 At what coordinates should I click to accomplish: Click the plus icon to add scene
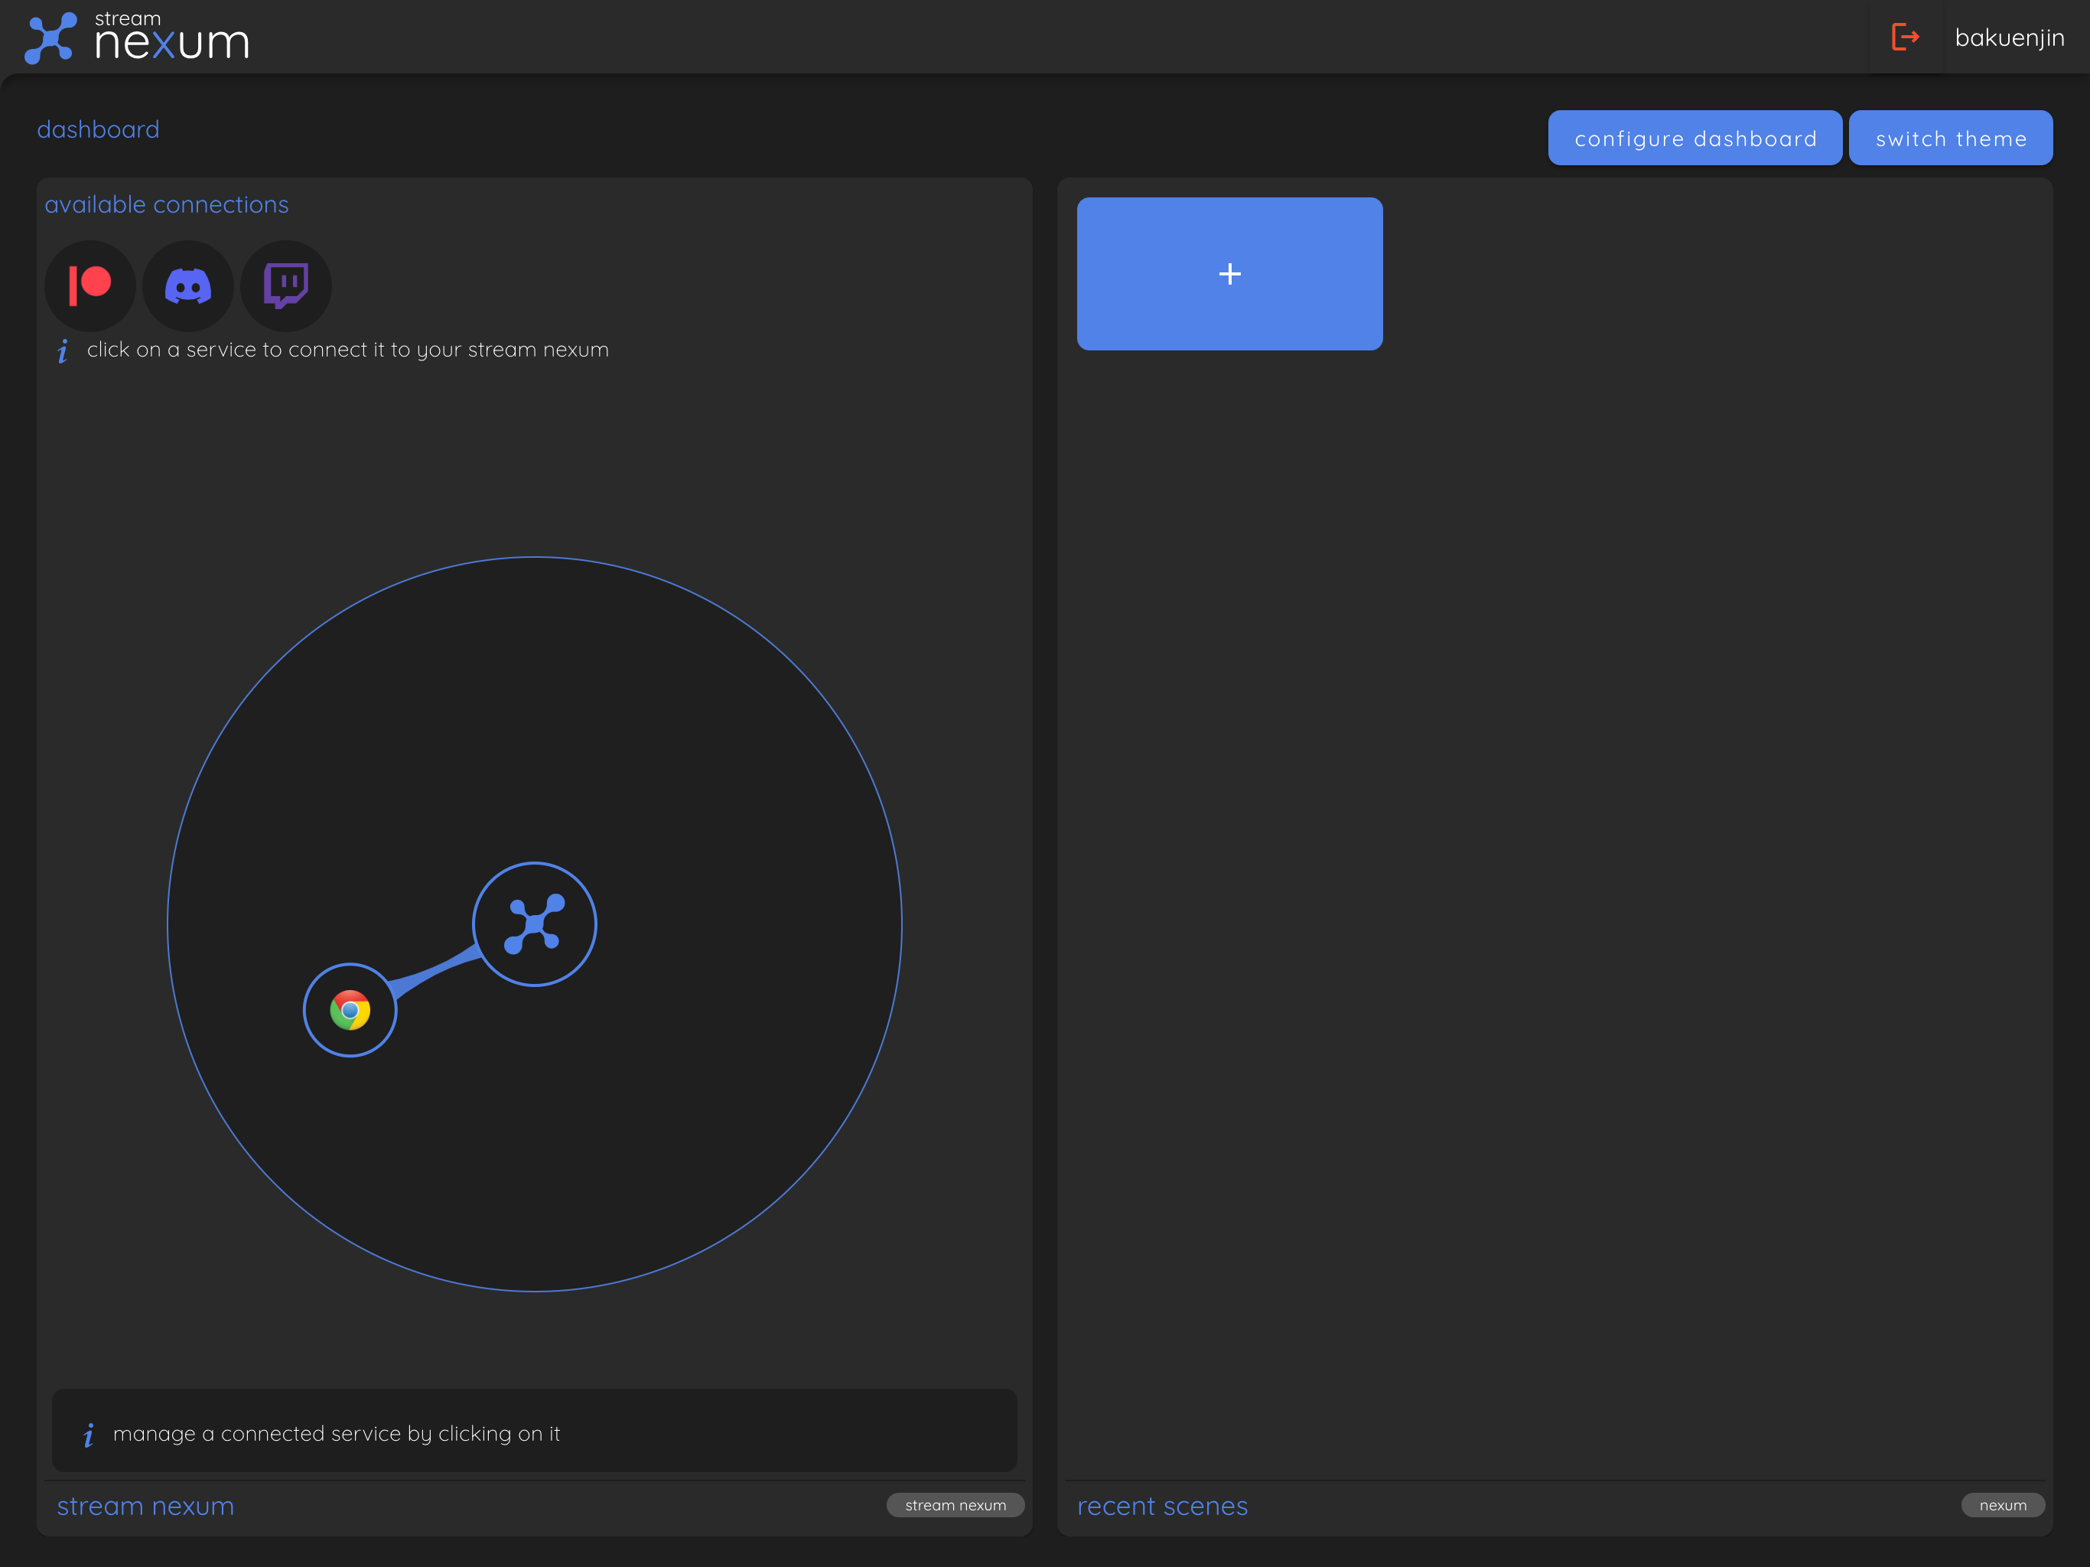pos(1229,274)
